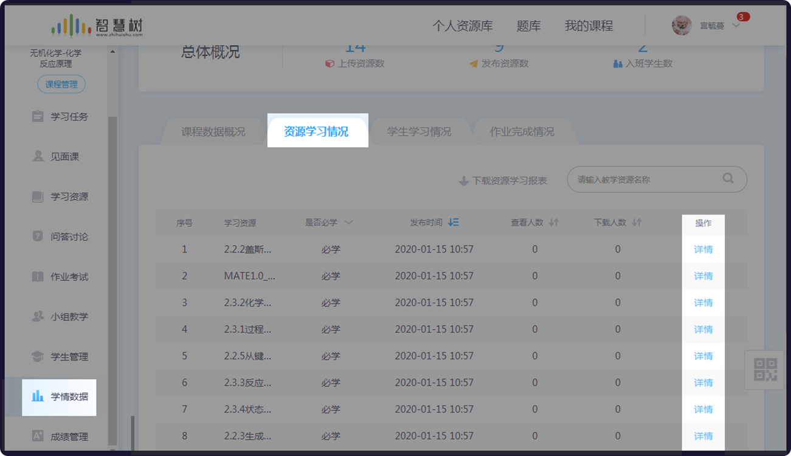Sort by 发布时间 using its sort arrows
The width and height of the screenshot is (791, 456).
pyautogui.click(x=452, y=223)
